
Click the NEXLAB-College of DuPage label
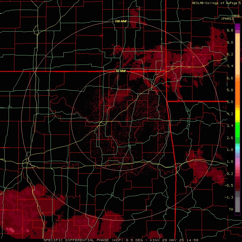tap(215, 3)
